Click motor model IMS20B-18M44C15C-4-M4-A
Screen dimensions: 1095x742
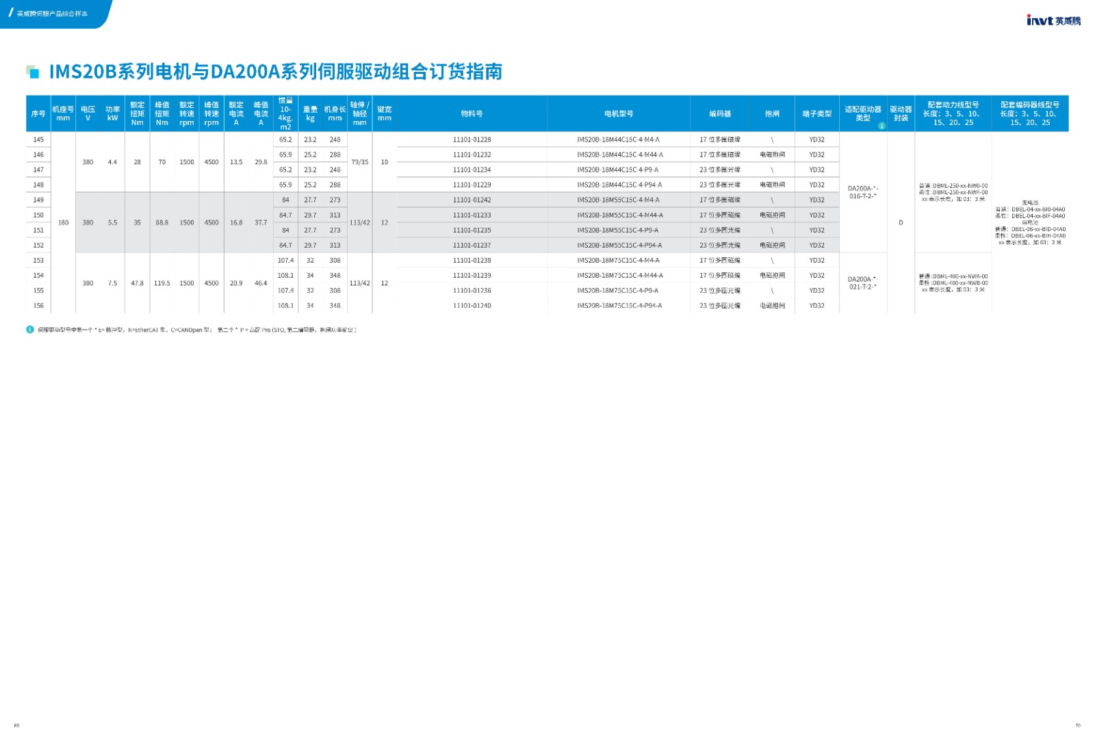click(619, 140)
